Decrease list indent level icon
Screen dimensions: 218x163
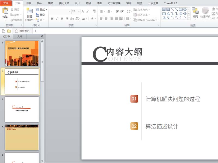point(117,11)
